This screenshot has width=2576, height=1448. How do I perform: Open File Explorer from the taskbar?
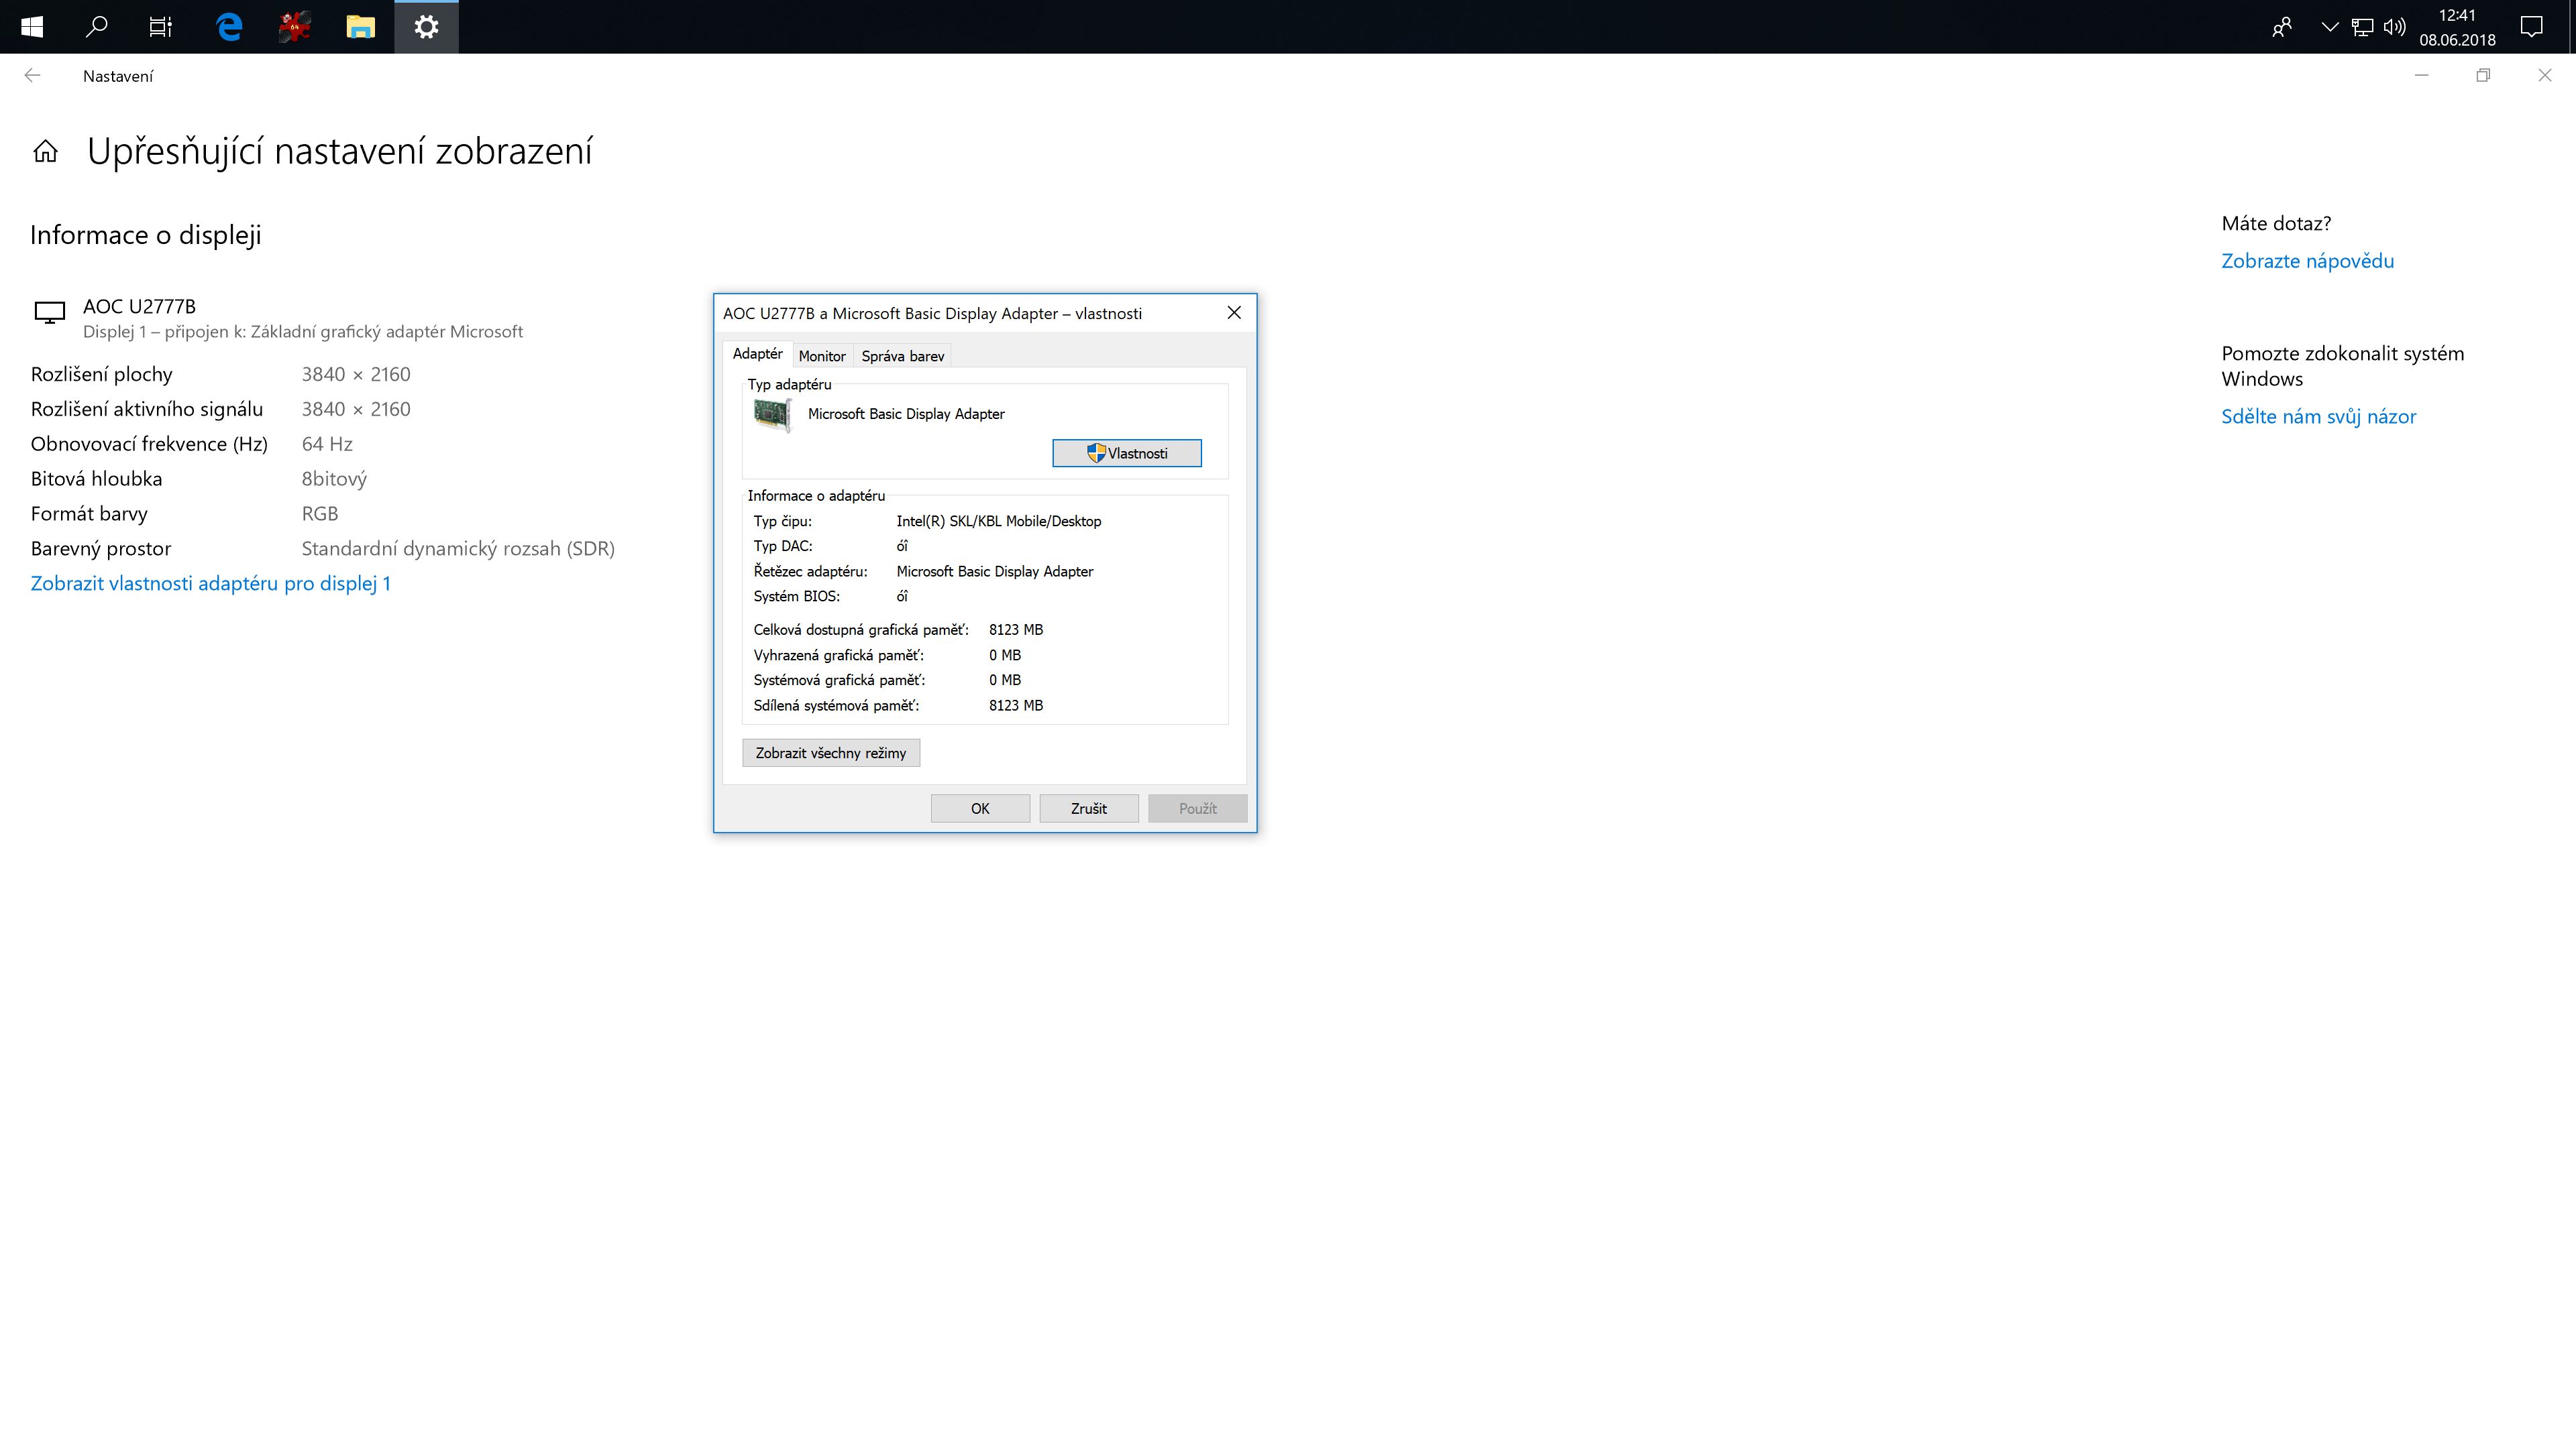(x=360, y=27)
